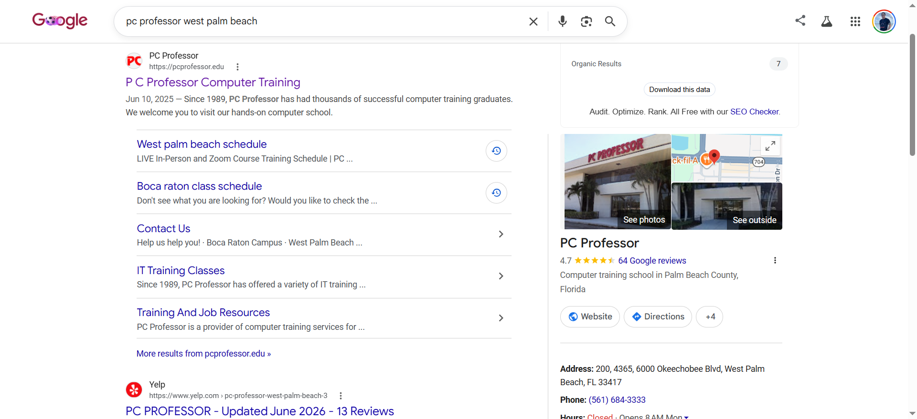Open West palm beach schedule link

[202, 144]
